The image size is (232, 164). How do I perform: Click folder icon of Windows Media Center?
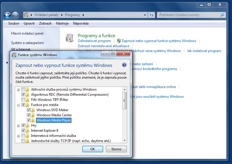33,115
